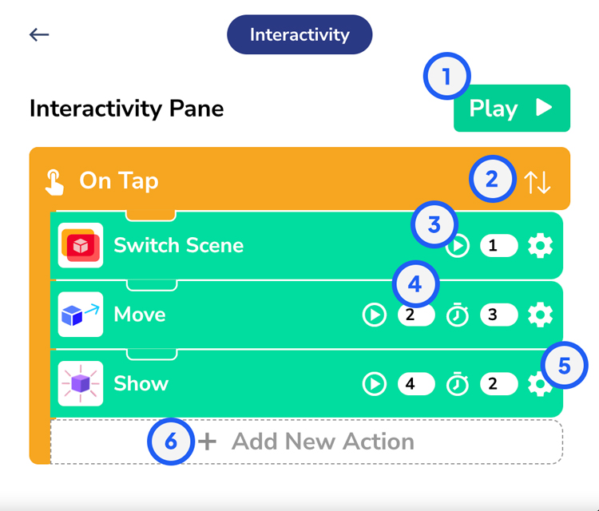The height and width of the screenshot is (511, 599).
Task: Click the Move action cube icon
Action: click(x=81, y=315)
